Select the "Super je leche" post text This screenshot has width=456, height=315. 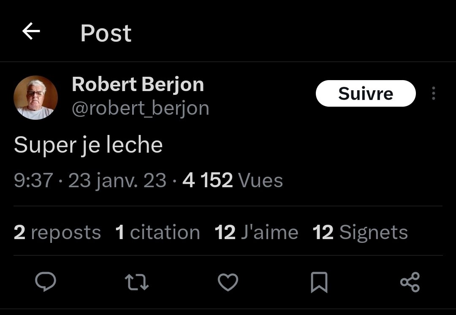(x=88, y=145)
